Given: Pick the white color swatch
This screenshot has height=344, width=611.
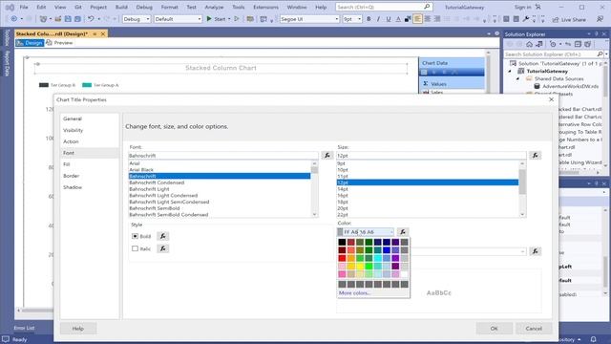Looking at the screenshot, I should pyautogui.click(x=405, y=274).
